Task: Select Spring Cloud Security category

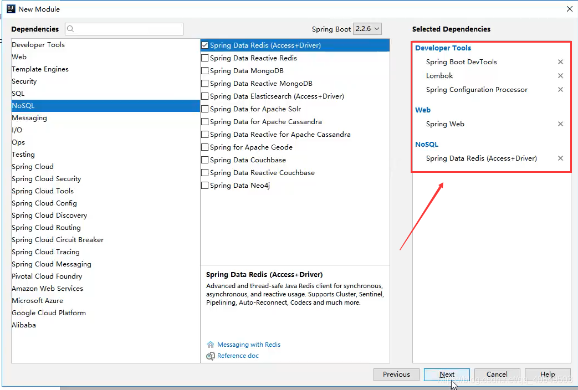Action: (105, 178)
